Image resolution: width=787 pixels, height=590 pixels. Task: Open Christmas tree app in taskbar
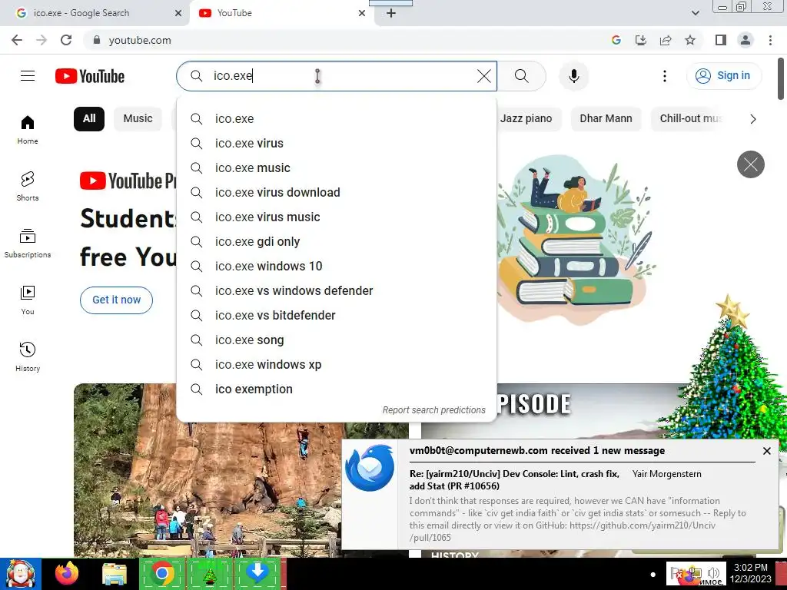[x=209, y=573]
